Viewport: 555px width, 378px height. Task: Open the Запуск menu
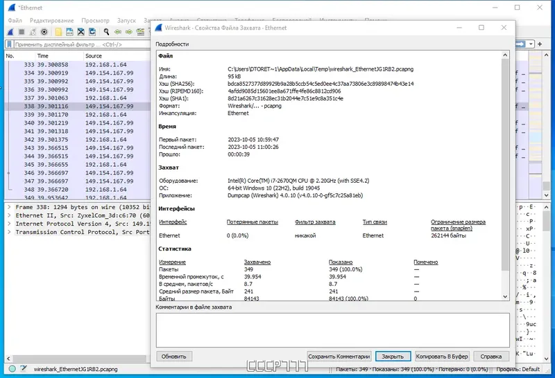click(x=126, y=21)
